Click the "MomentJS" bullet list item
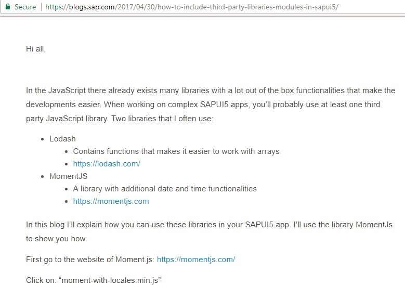This screenshot has width=405, height=285. tap(68, 176)
